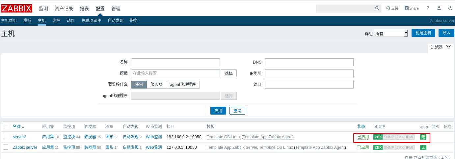Open the 监测 top menu

43,9
